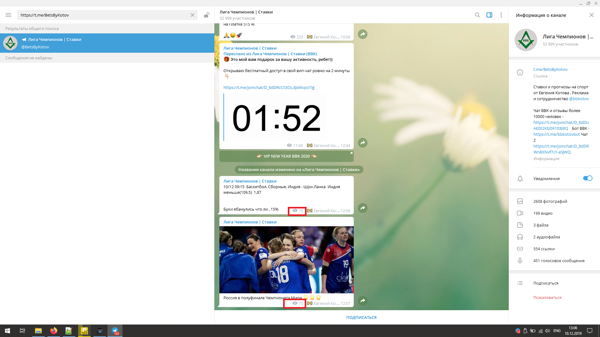
Task: Click the info circle icon near link
Action: 520,72
